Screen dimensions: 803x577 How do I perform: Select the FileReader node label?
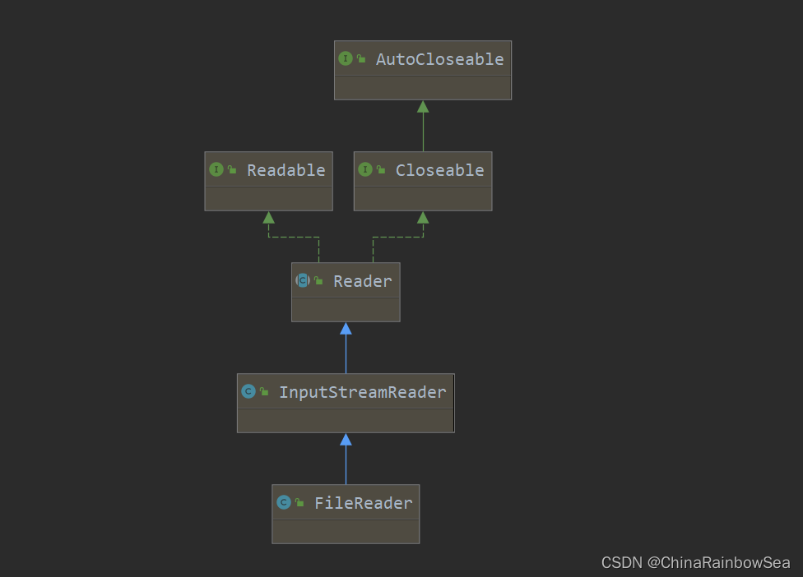click(363, 503)
